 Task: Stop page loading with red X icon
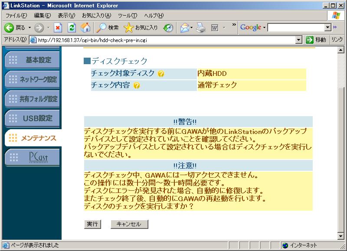point(58,28)
